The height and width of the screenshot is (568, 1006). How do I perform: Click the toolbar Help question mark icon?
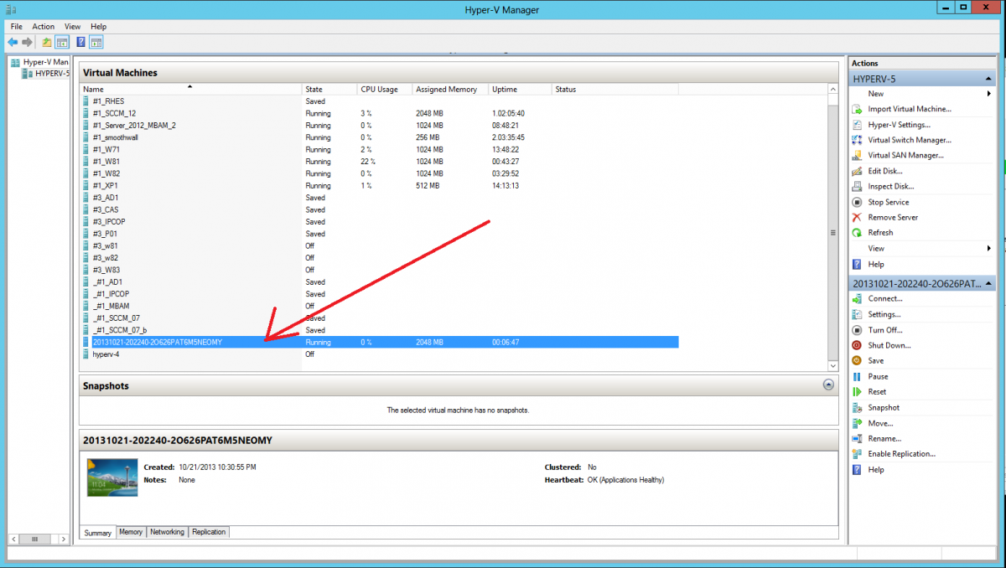pyautogui.click(x=81, y=42)
